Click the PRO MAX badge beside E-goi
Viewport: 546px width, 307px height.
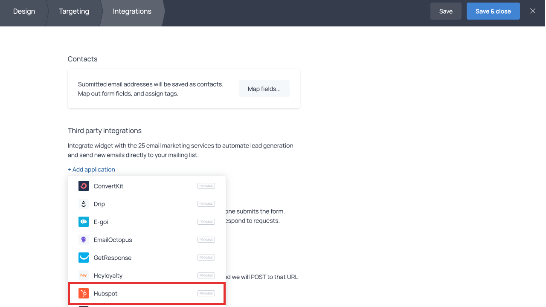(x=206, y=222)
